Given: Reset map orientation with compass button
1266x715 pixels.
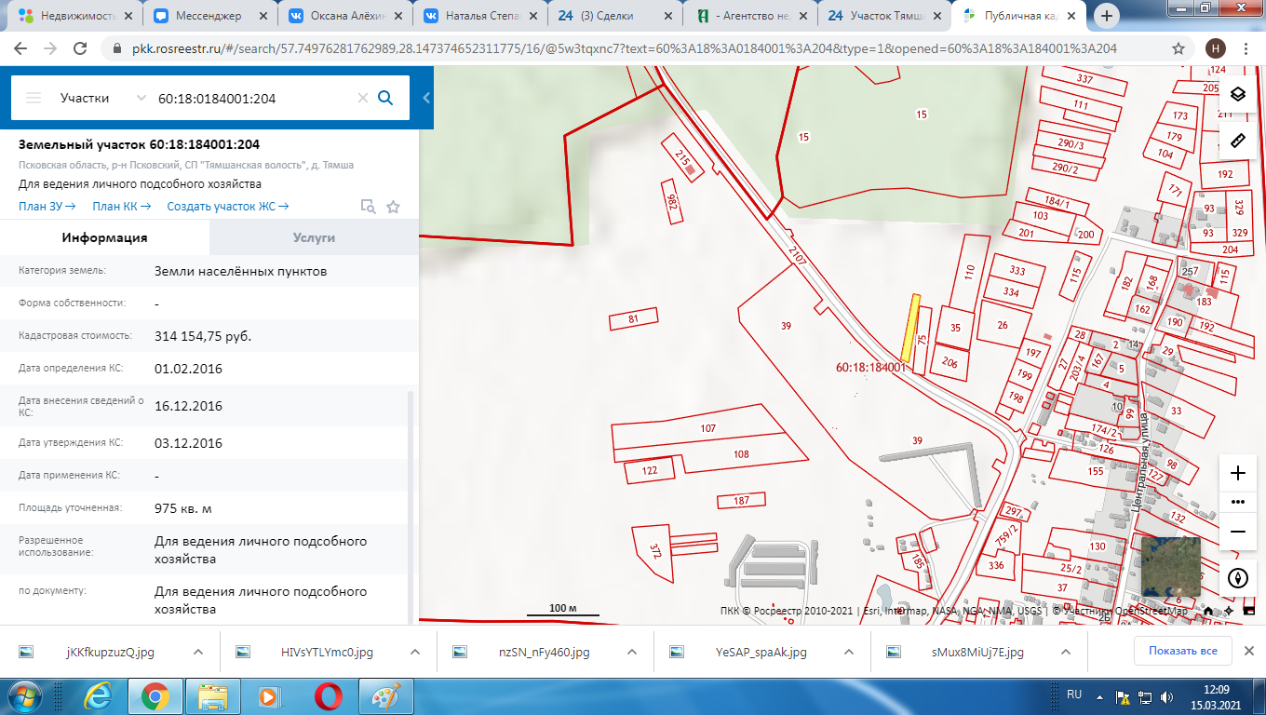Looking at the screenshot, I should pyautogui.click(x=1237, y=577).
